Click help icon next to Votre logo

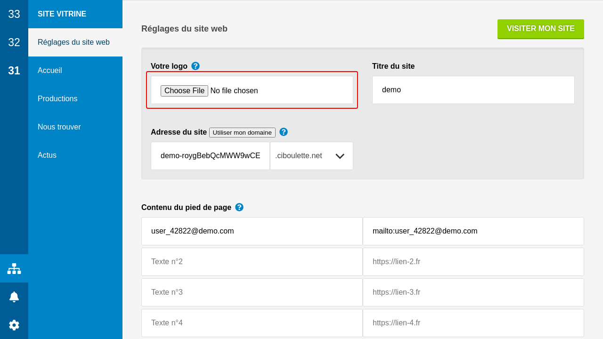tap(196, 66)
